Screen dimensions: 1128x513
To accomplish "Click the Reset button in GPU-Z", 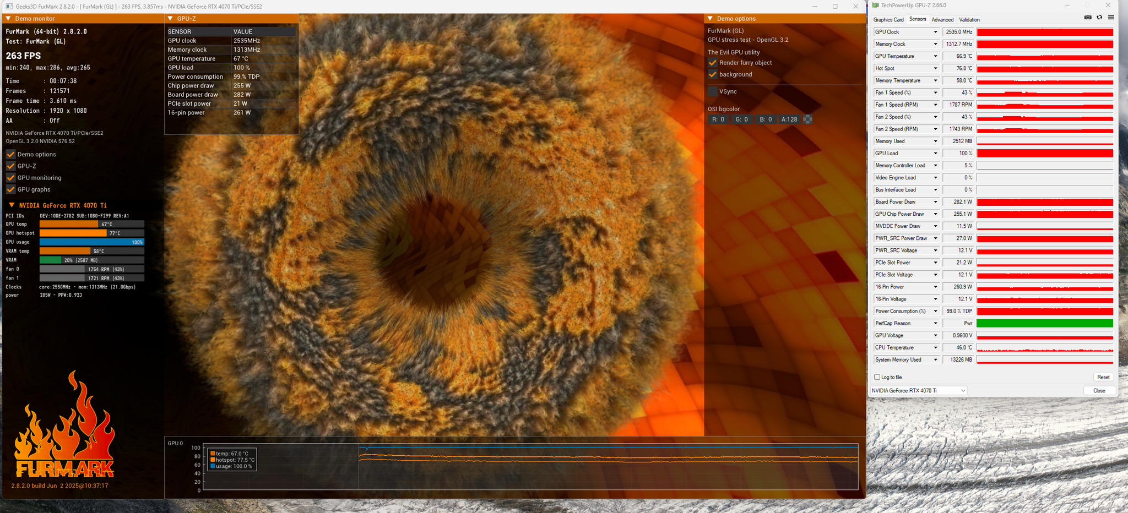I will point(1103,377).
